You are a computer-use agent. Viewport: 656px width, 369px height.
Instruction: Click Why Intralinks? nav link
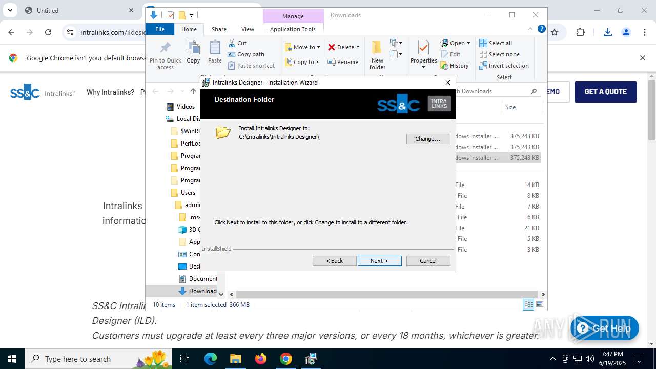[x=110, y=92]
